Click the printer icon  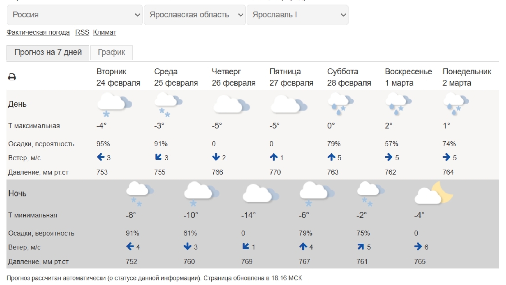[x=12, y=77]
